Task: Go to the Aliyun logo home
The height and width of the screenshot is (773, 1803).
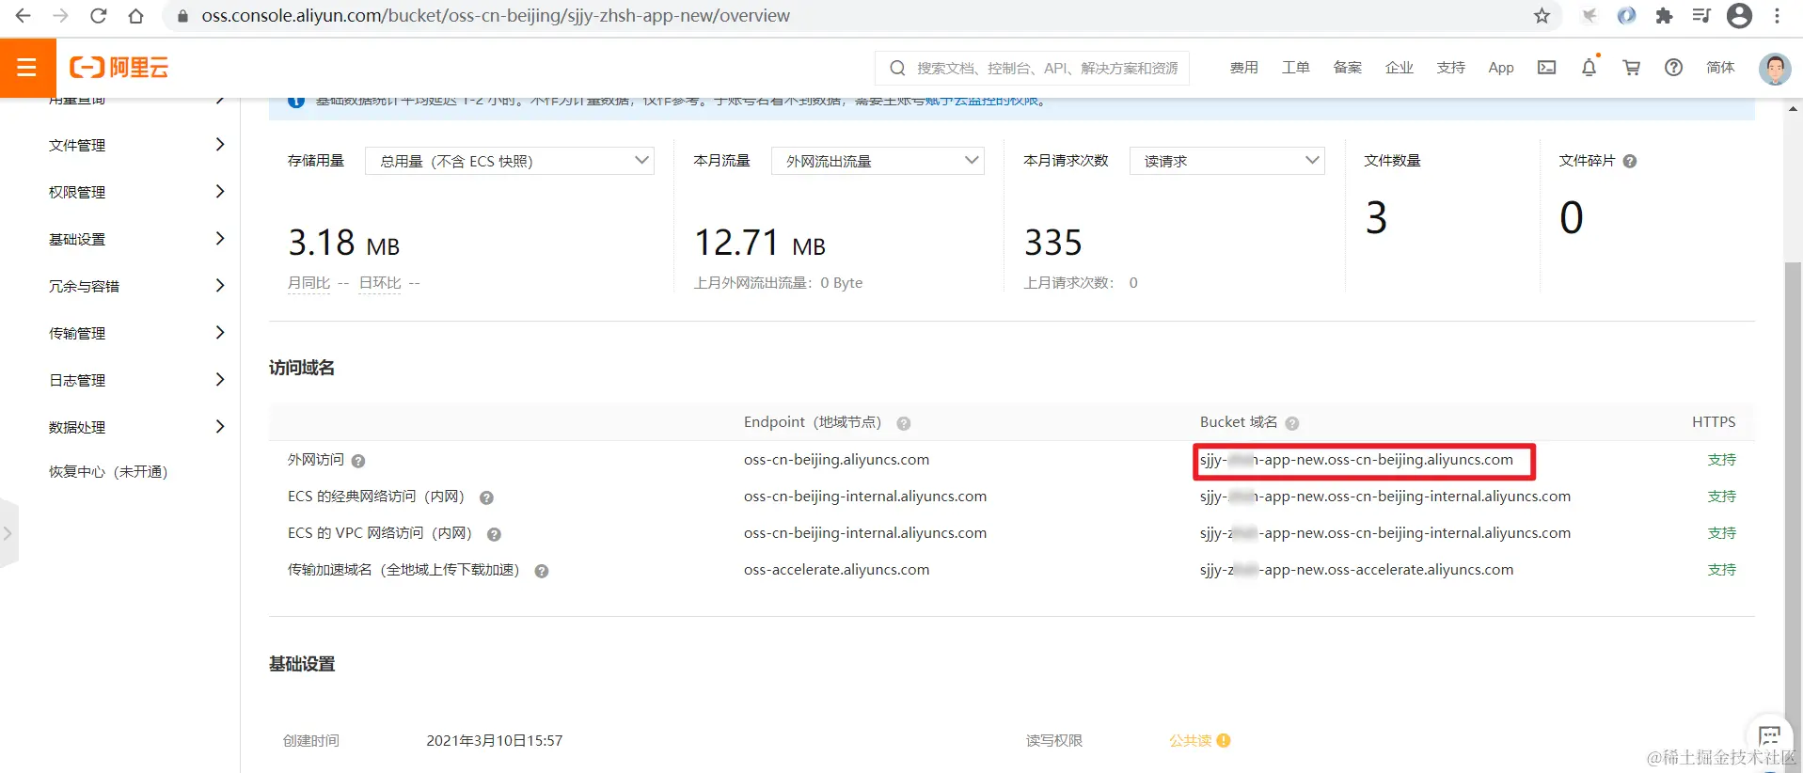Action: 119,68
